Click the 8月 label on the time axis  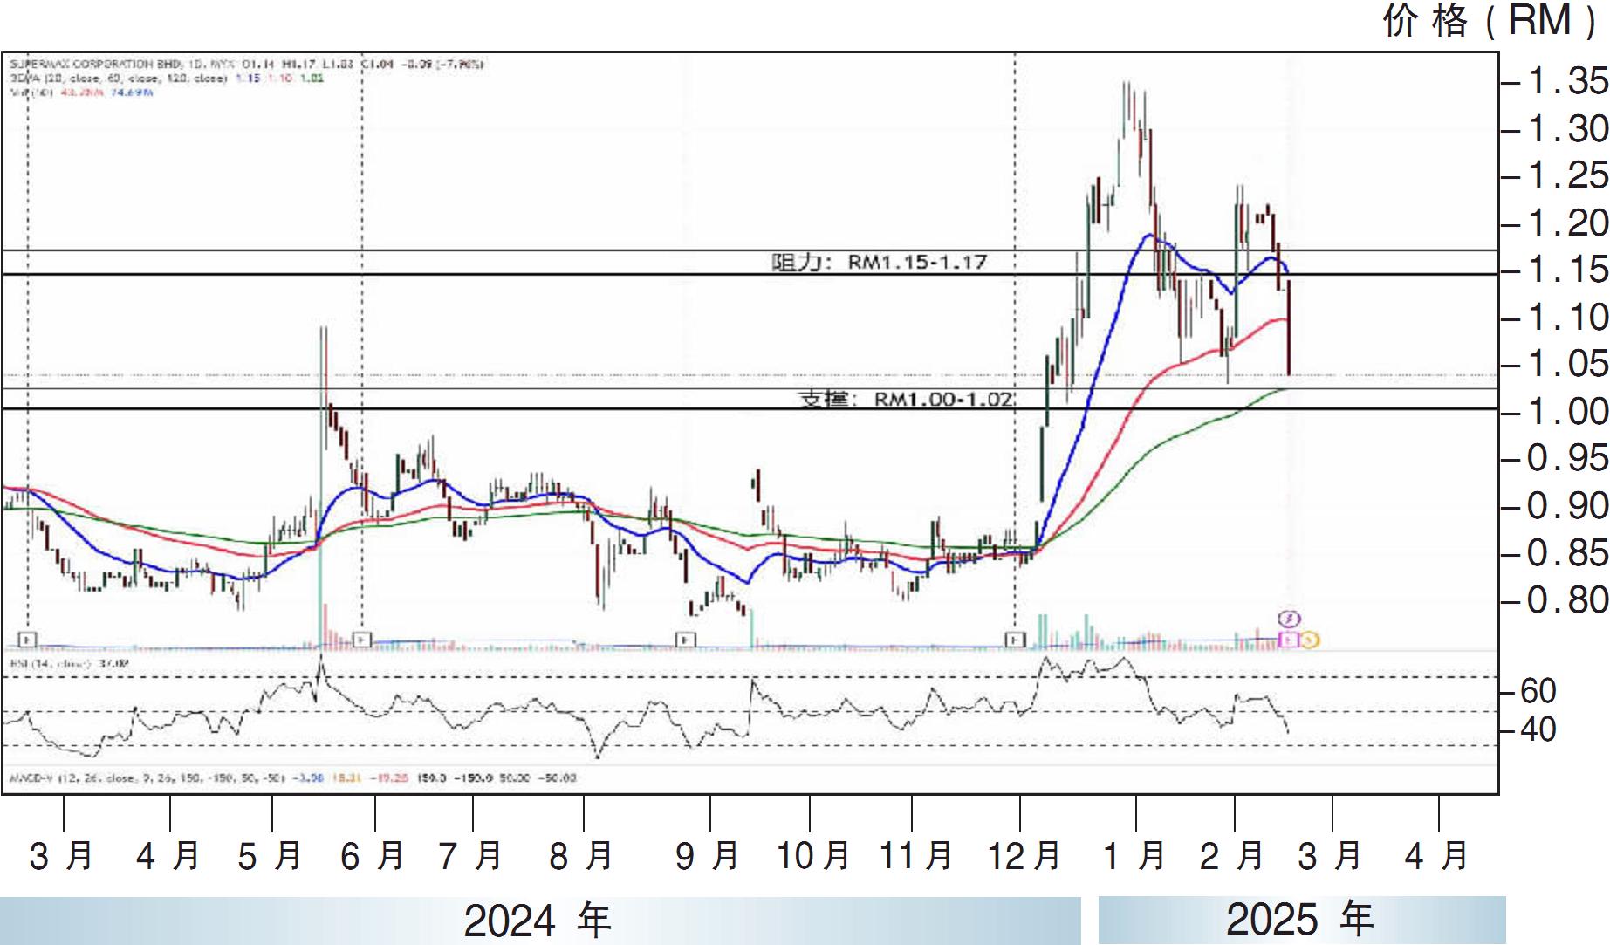(581, 857)
